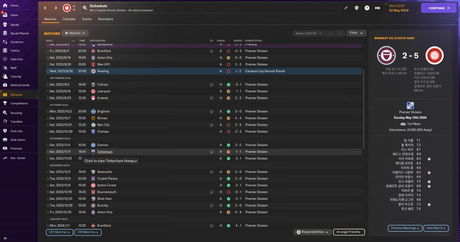The width and height of the screenshot is (460, 242).
Task: Open the Matches view dropdown
Action: 75,33
